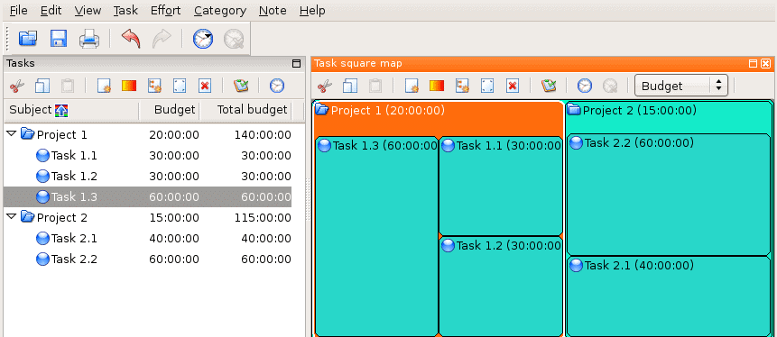Viewport: 777px width, 337px height.
Task: Start tracking effort clock in Tasks panel
Action: coord(277,87)
